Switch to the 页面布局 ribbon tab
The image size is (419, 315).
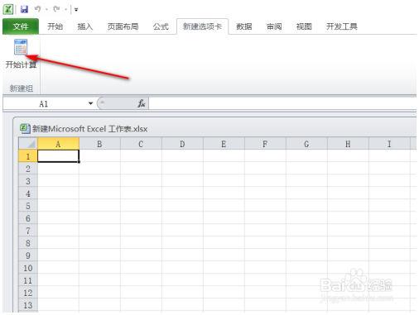tap(123, 26)
